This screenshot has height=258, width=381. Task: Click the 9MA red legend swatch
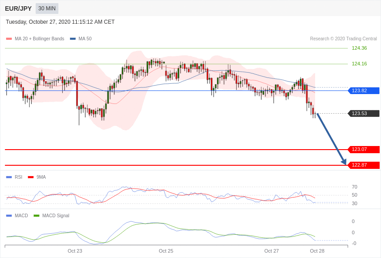click(30, 177)
